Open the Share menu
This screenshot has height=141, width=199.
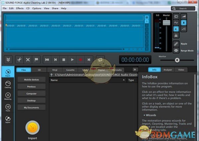pos(55,8)
